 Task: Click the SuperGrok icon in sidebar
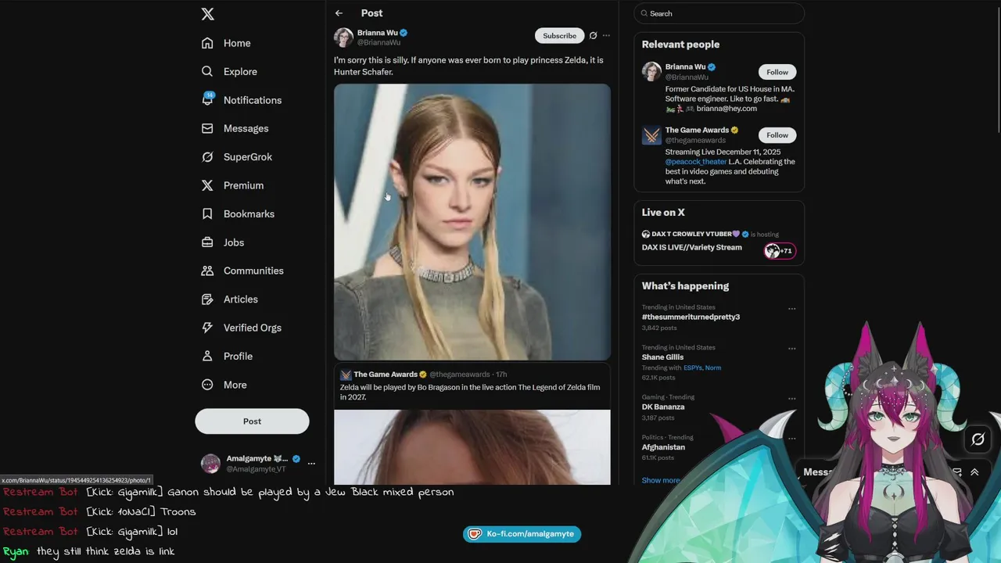coord(207,157)
